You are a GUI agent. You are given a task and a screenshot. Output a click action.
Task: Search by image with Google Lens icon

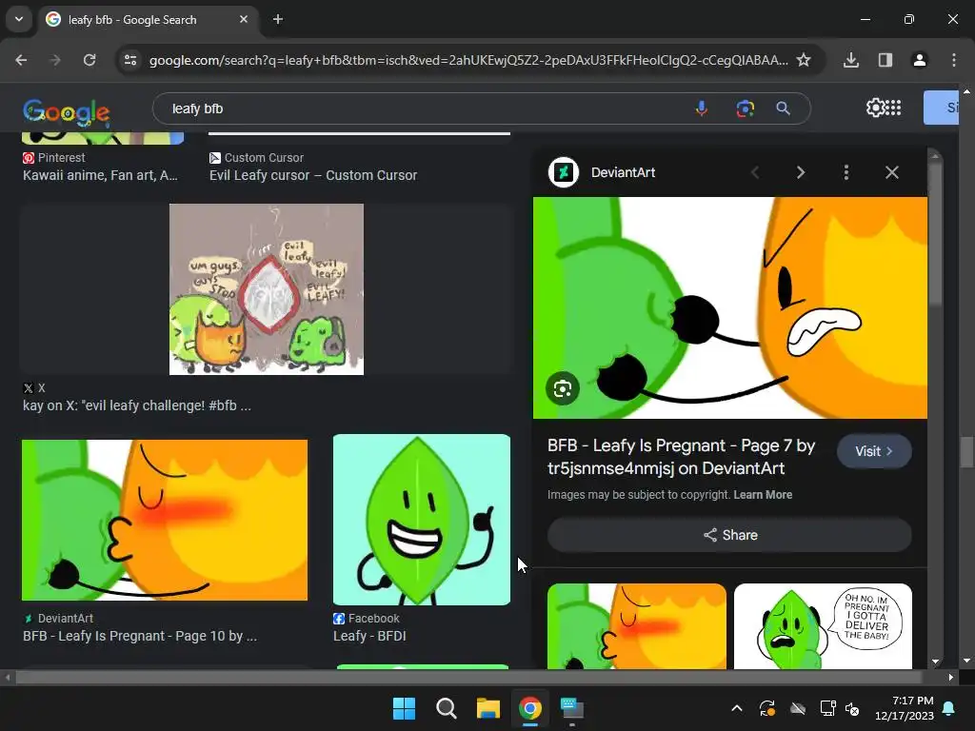[745, 109]
